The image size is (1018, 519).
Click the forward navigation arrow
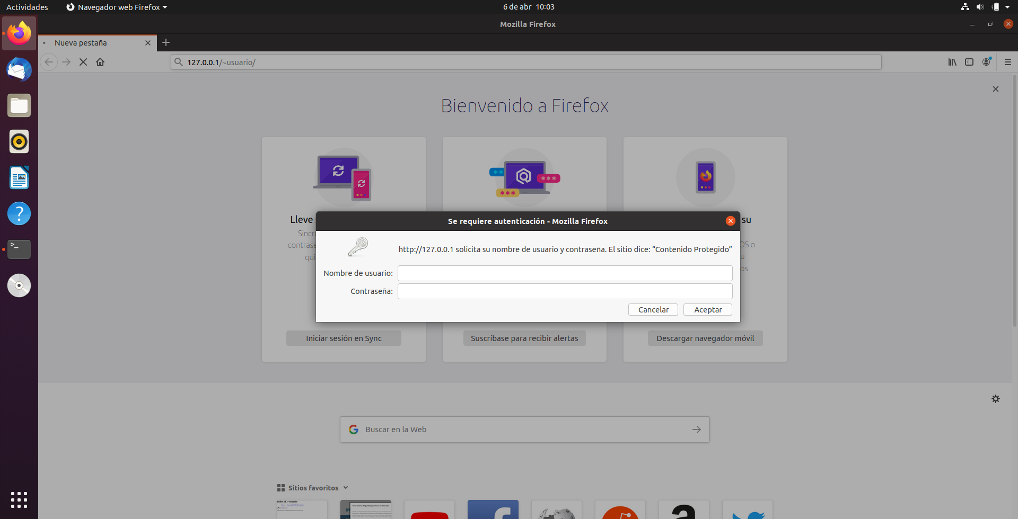[66, 62]
